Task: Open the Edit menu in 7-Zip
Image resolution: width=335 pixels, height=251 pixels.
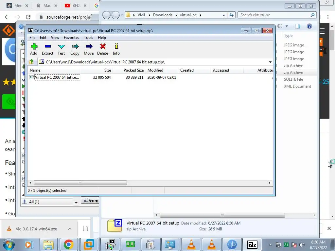Action: pos(43,38)
